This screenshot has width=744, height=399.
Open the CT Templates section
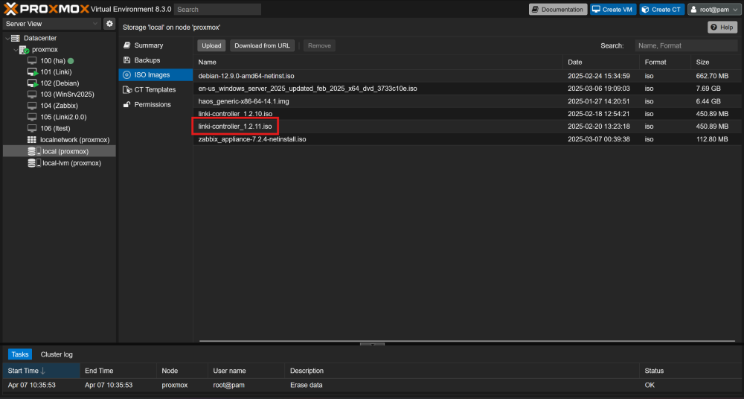pos(155,90)
